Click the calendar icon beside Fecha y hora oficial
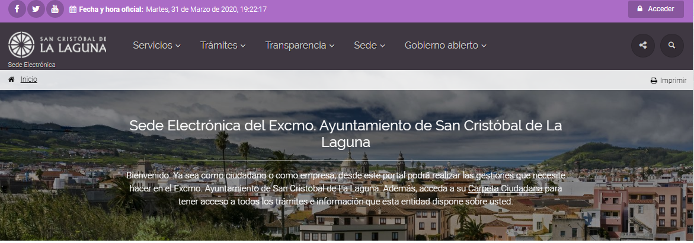 point(73,9)
